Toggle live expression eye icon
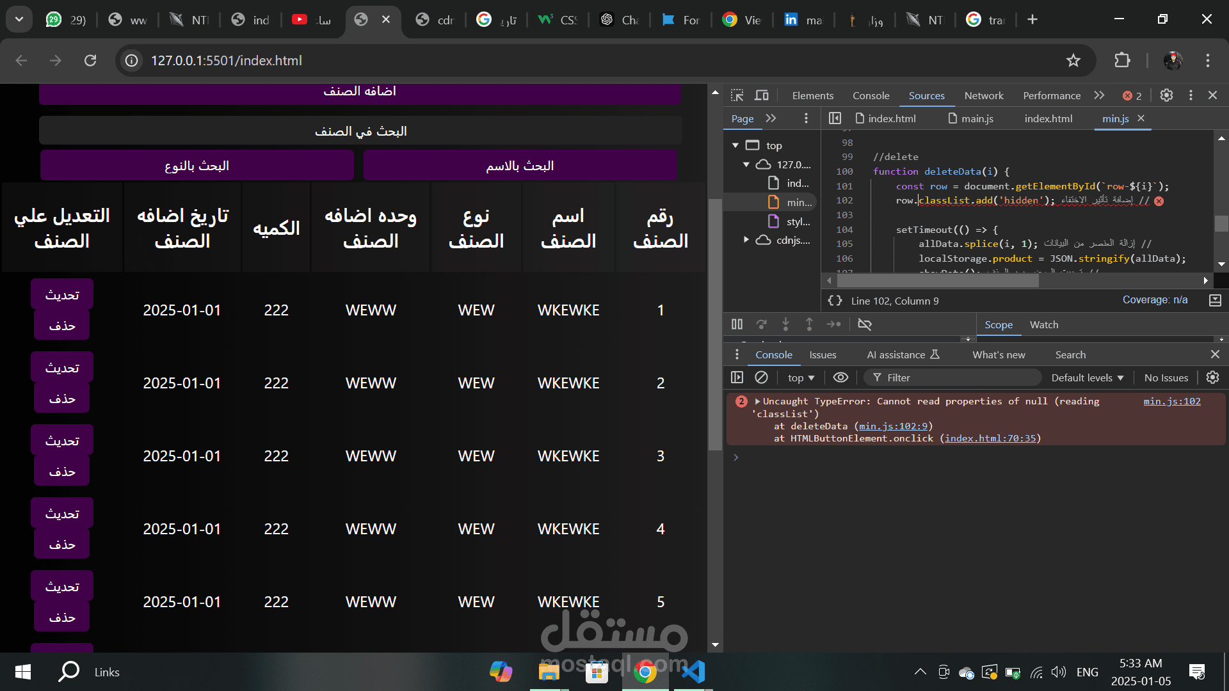1229x691 pixels. 840,377
